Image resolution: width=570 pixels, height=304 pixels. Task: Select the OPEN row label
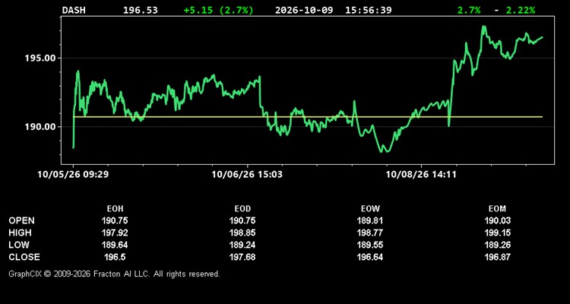point(22,220)
